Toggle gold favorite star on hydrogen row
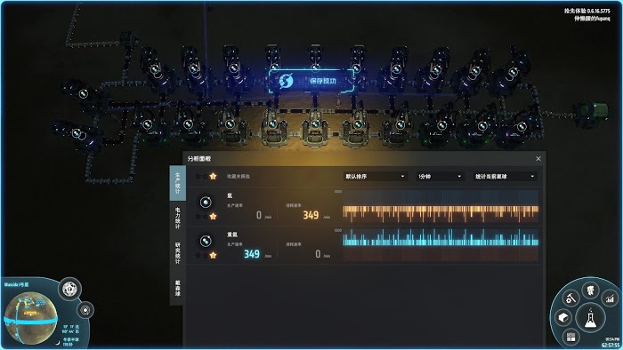623x350 pixels. tap(213, 216)
